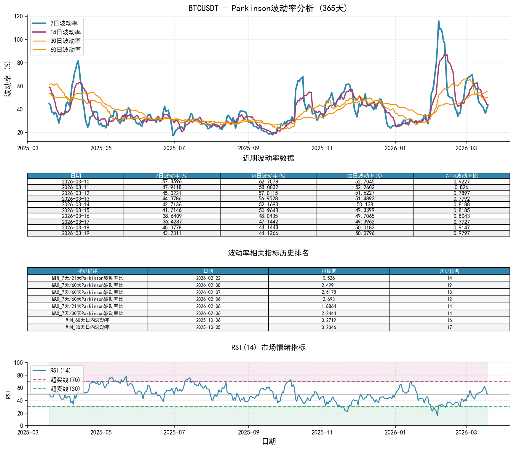Viewport: 514px width, 449px height.
Task: Click the 历史排名 column header
Action: pyautogui.click(x=450, y=270)
